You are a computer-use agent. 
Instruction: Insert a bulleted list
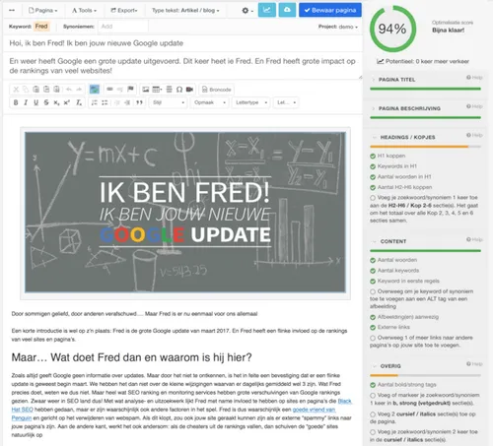pyautogui.click(x=105, y=102)
